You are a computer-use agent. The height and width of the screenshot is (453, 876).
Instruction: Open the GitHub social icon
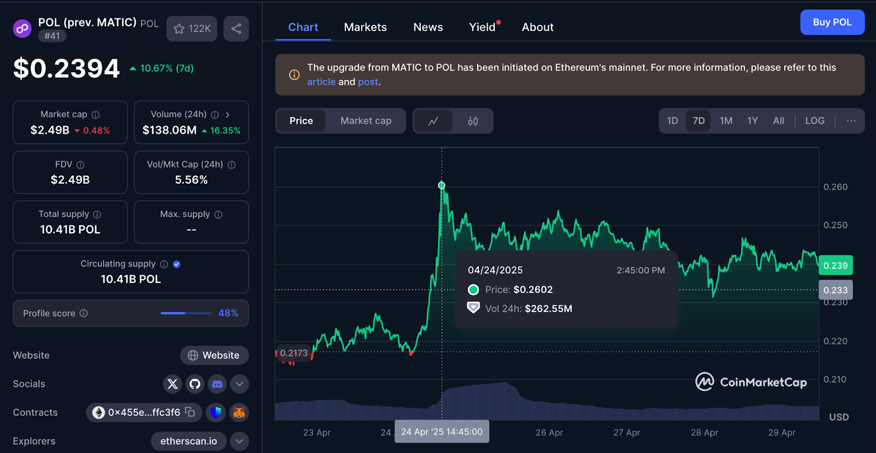coord(195,384)
